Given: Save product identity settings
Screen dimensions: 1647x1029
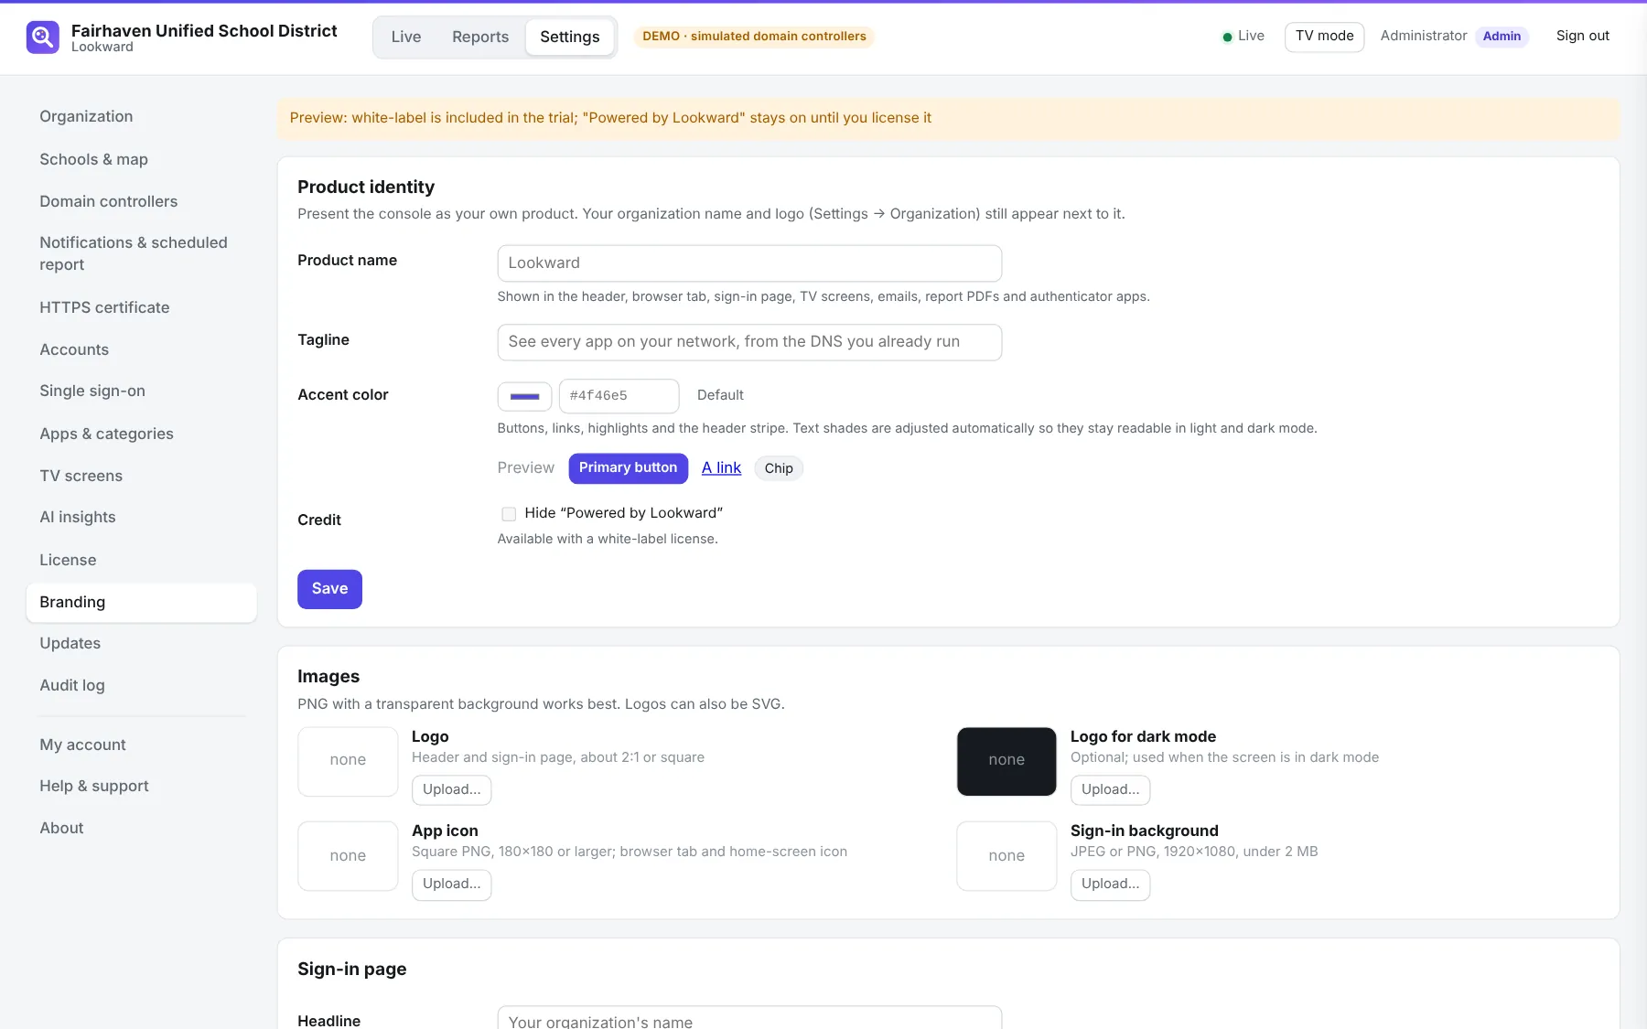Looking at the screenshot, I should [329, 589].
